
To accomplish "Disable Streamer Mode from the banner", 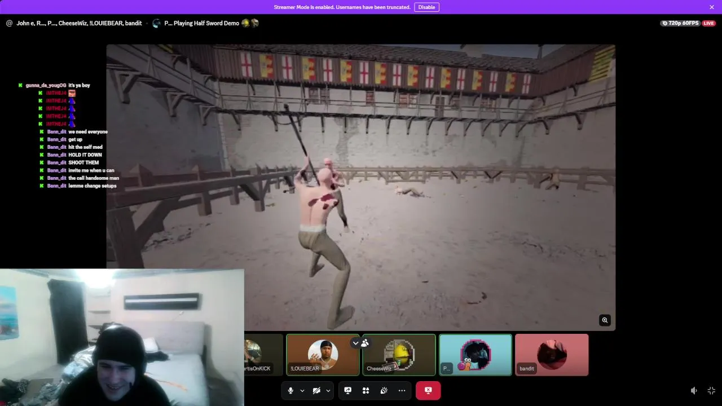I will pyautogui.click(x=426, y=7).
